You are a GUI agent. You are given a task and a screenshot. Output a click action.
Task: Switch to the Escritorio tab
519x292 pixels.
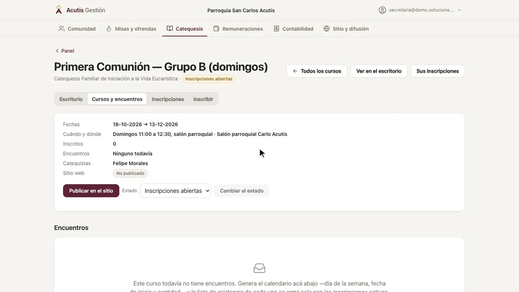[x=71, y=99]
